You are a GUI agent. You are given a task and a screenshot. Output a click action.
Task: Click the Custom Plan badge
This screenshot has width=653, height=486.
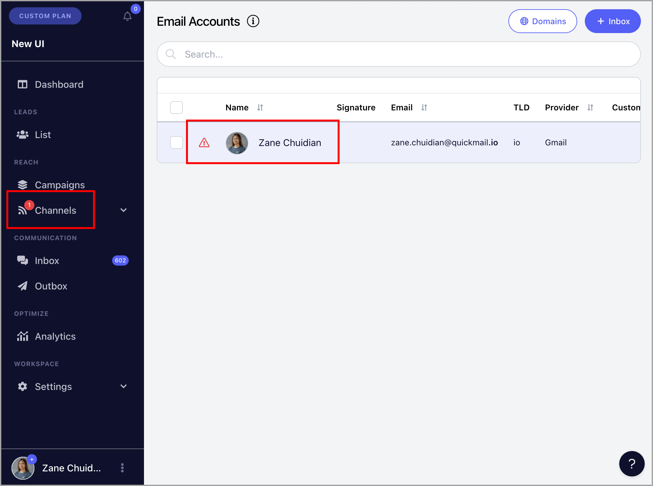tap(45, 16)
